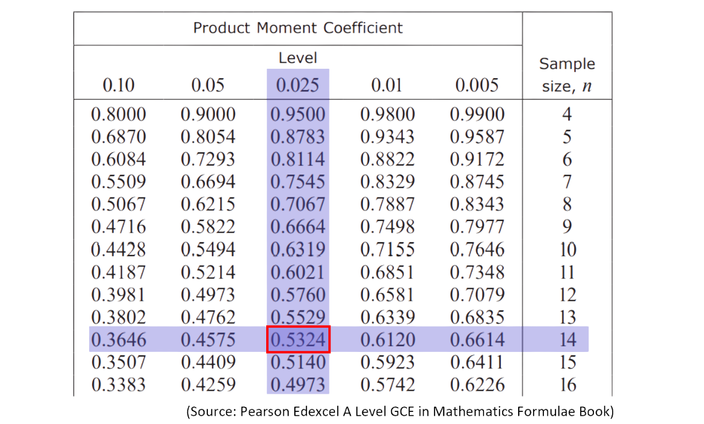Select the 0.05 level column header
704x424 pixels.
coord(208,85)
